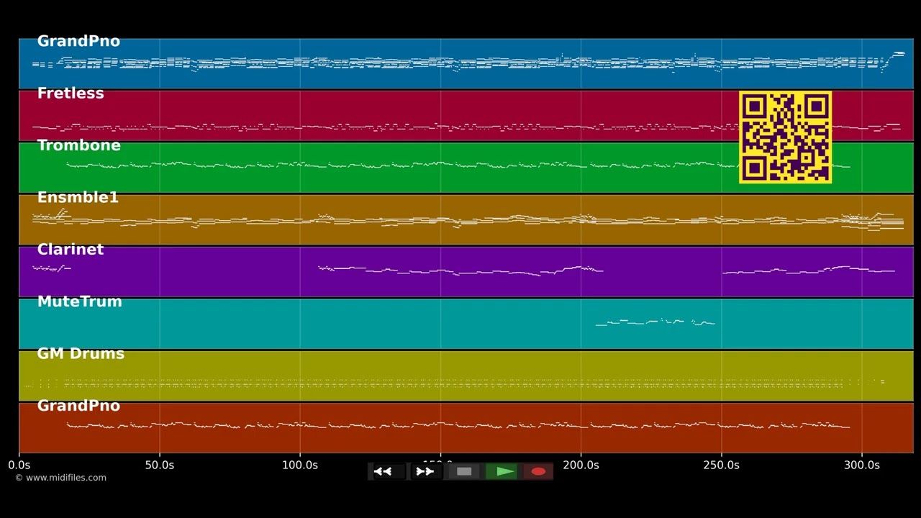Select the Clarinet track label
Screen dimensions: 921x518
[x=71, y=250]
